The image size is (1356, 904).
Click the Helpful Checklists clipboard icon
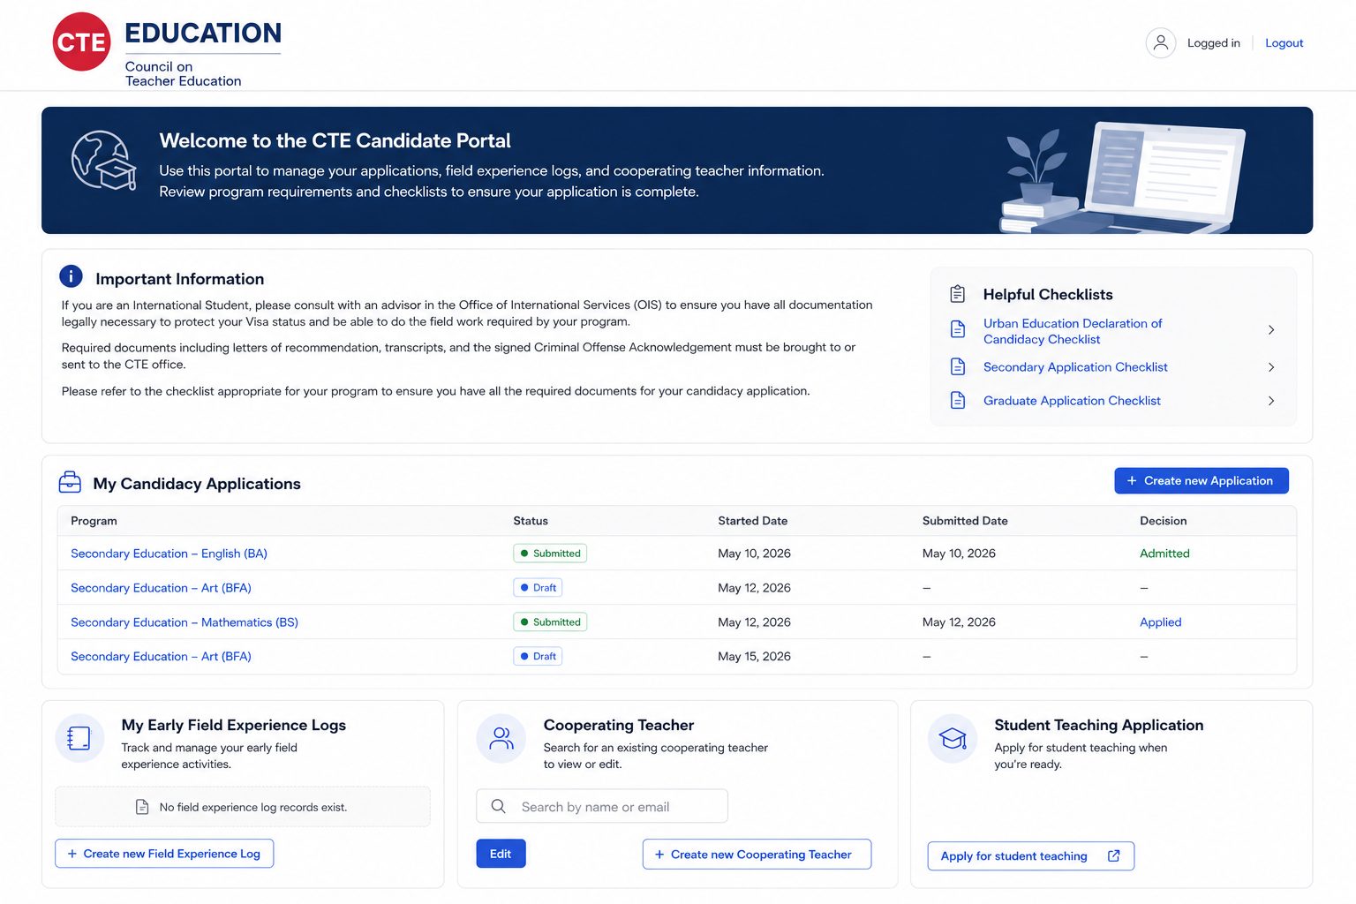957,294
